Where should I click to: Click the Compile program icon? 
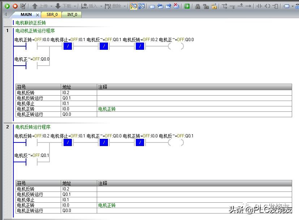click(x=23, y=6)
